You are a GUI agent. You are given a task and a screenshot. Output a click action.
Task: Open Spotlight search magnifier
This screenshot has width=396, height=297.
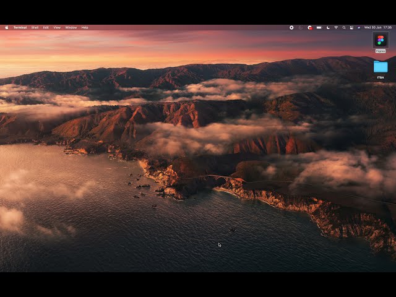[x=344, y=27]
